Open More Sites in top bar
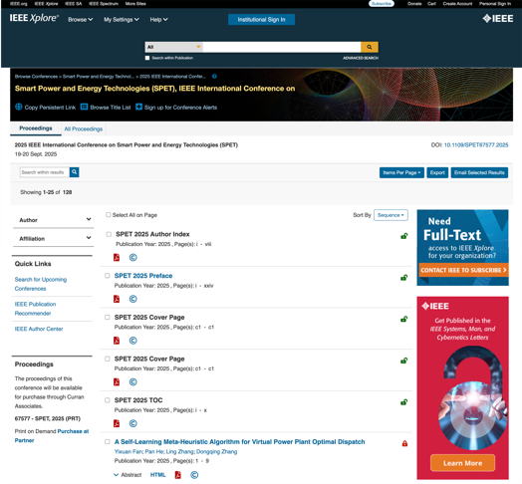The width and height of the screenshot is (522, 484). click(135, 4)
